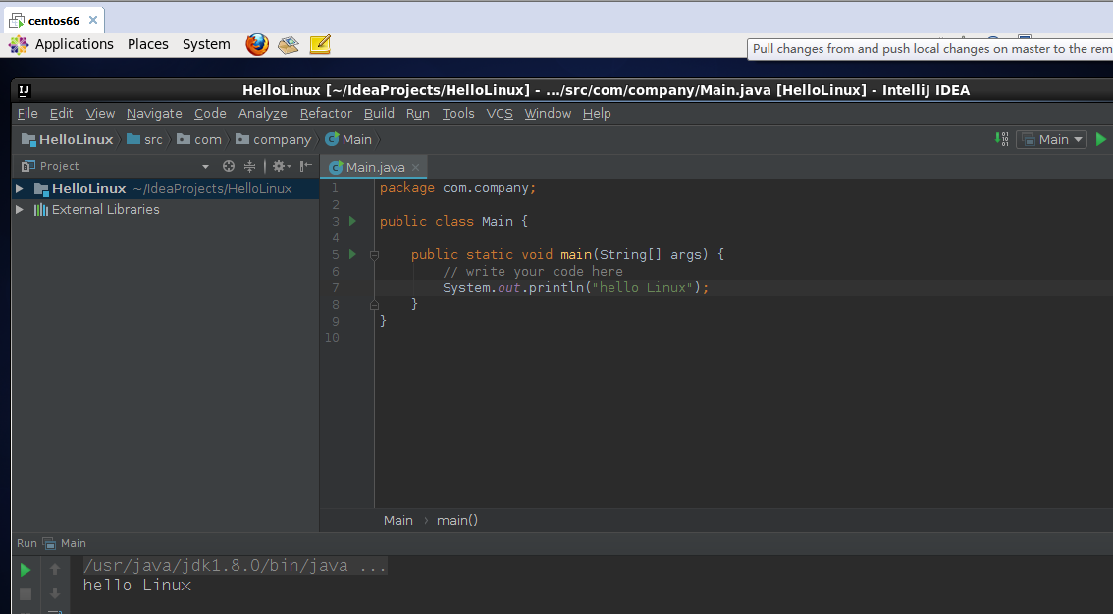Click the mail launcher icon in GNOME panel
The image size is (1113, 614).
[289, 45]
